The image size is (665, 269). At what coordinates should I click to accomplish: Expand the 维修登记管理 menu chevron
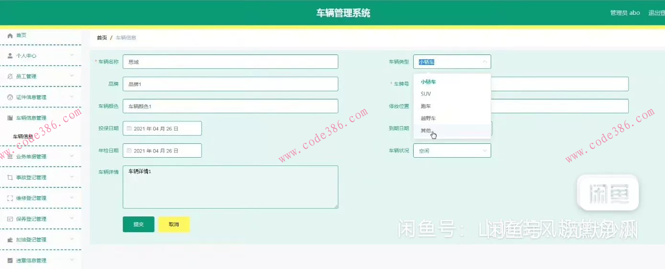pyautogui.click(x=72, y=197)
